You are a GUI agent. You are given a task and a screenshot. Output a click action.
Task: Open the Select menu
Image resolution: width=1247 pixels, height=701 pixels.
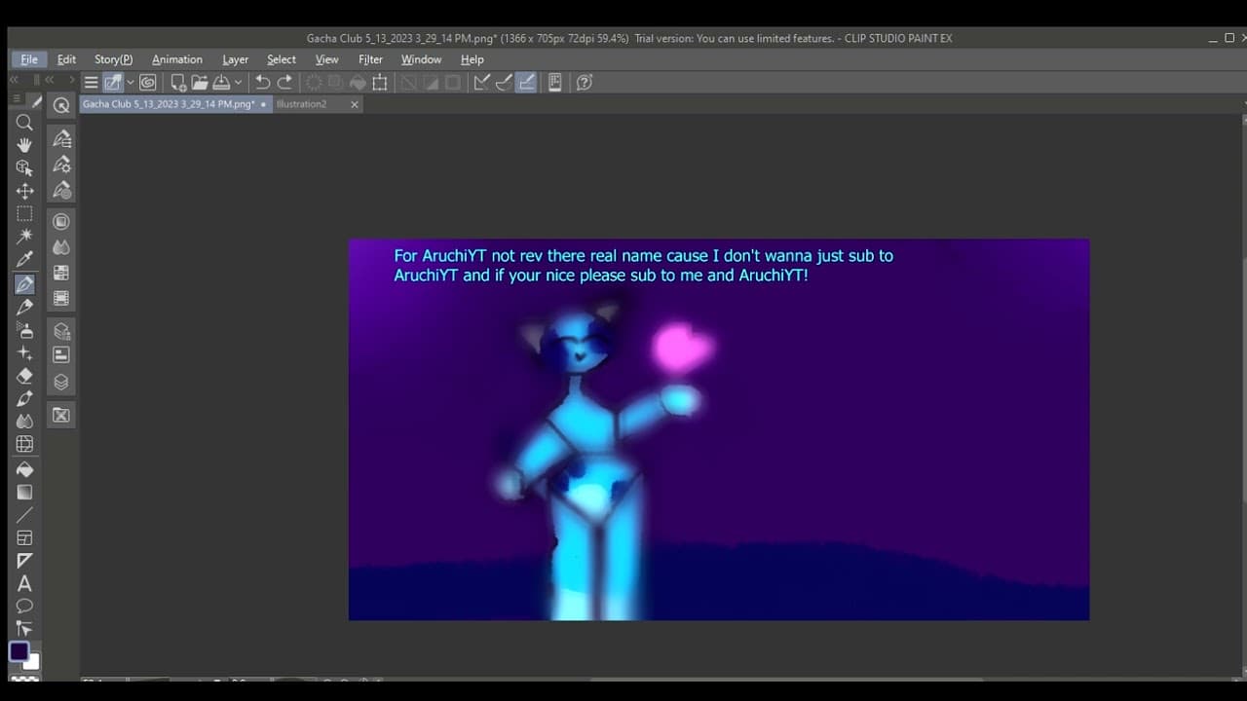pos(282,59)
